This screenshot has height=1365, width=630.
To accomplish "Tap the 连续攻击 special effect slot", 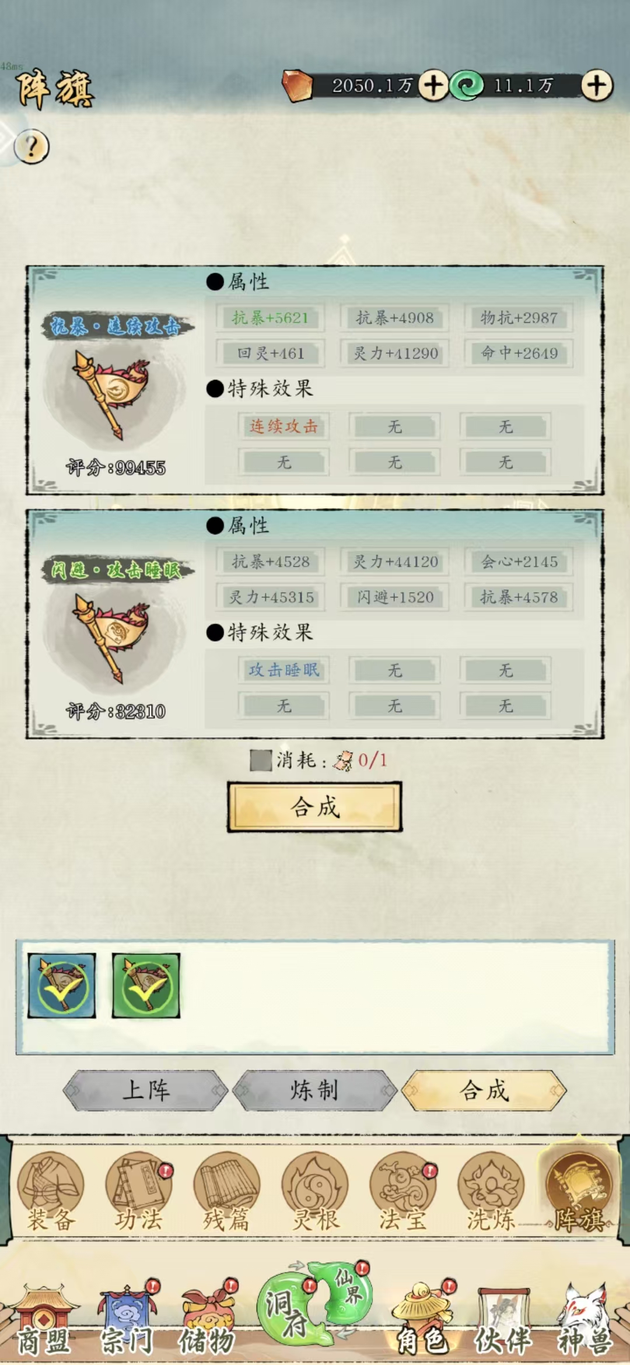I will click(x=283, y=426).
